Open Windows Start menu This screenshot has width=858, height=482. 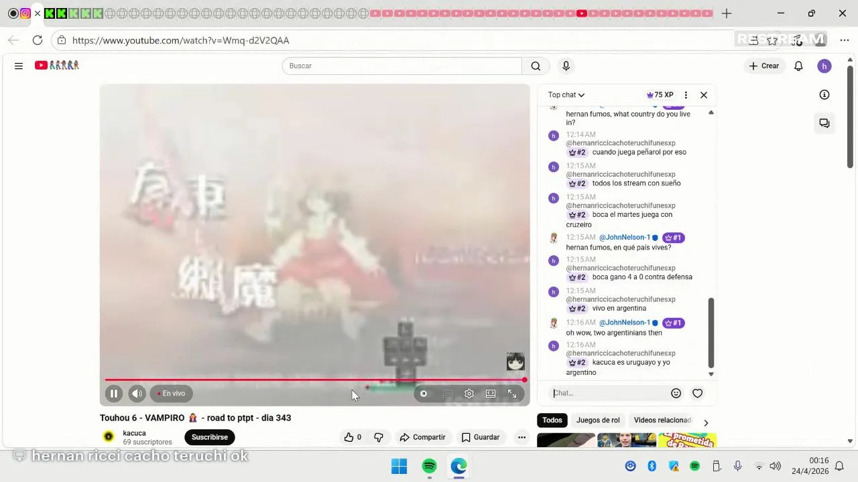[x=399, y=466]
